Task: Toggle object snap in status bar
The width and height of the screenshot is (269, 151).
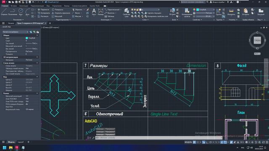Action: [225, 142]
